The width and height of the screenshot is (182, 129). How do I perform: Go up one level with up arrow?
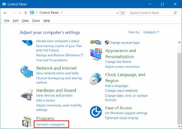pos(26,13)
